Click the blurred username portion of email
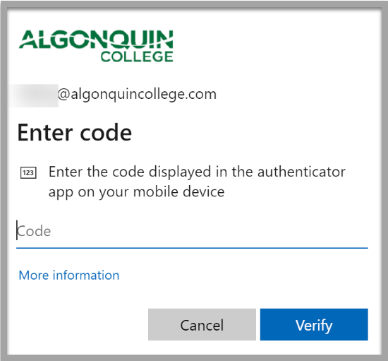The image size is (388, 361). (x=34, y=95)
